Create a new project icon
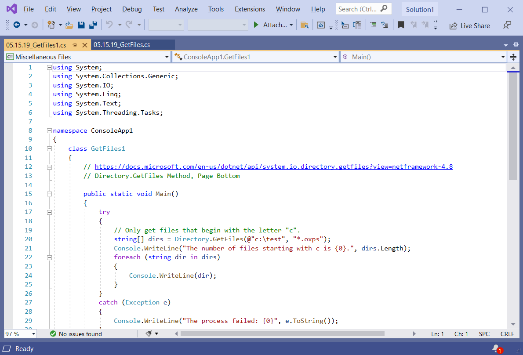The height and width of the screenshot is (355, 523). point(51,25)
